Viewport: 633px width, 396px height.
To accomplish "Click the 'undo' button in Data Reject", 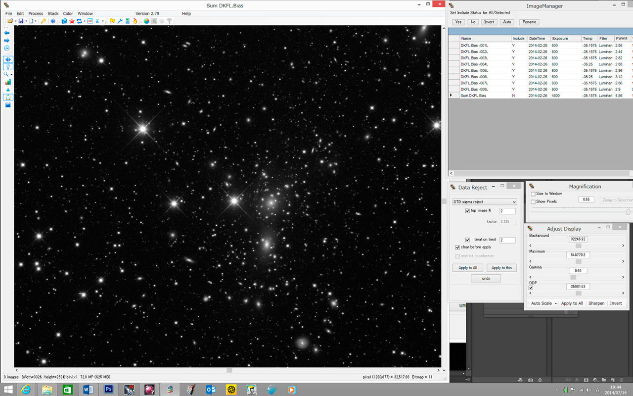I will click(486, 279).
